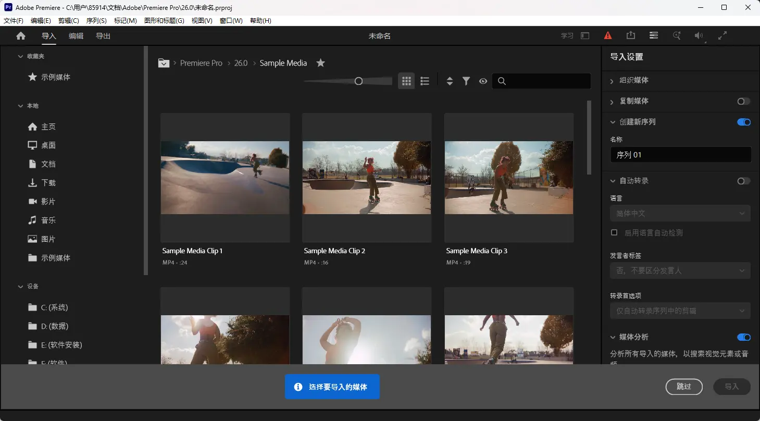Screen dimensions: 760x421
Task: Favorite Sample Media folder with star
Action: pyautogui.click(x=321, y=63)
